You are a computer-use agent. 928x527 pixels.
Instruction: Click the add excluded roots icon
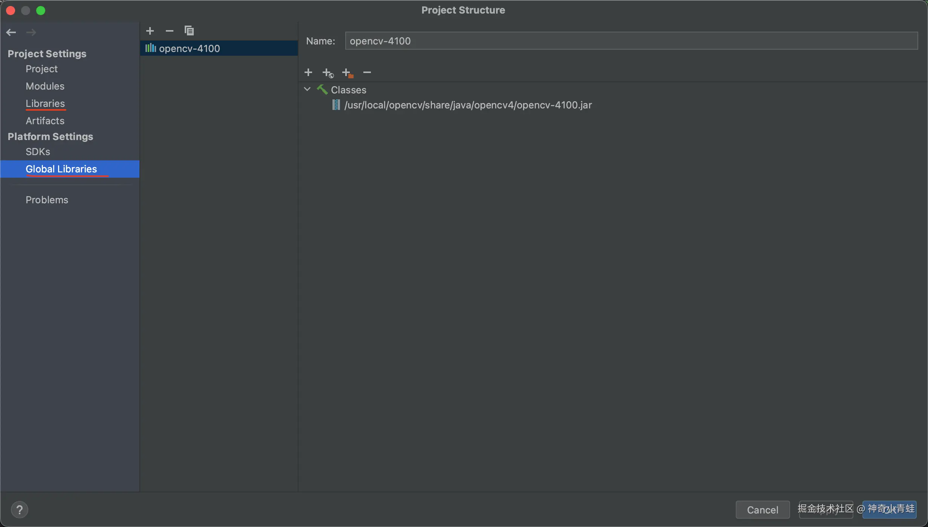(x=348, y=73)
